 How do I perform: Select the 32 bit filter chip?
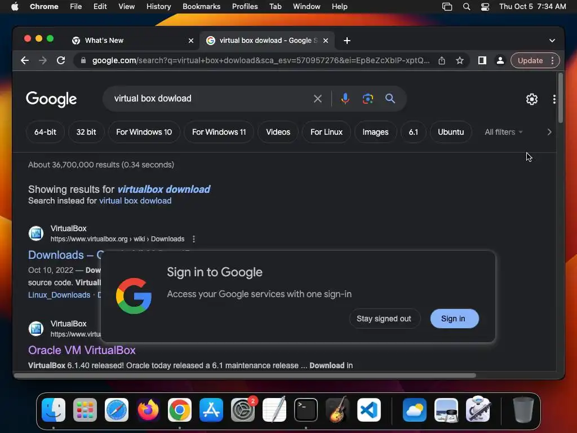[x=86, y=132]
